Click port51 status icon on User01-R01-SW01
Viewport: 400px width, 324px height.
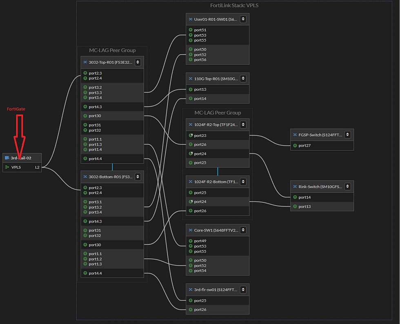click(191, 30)
